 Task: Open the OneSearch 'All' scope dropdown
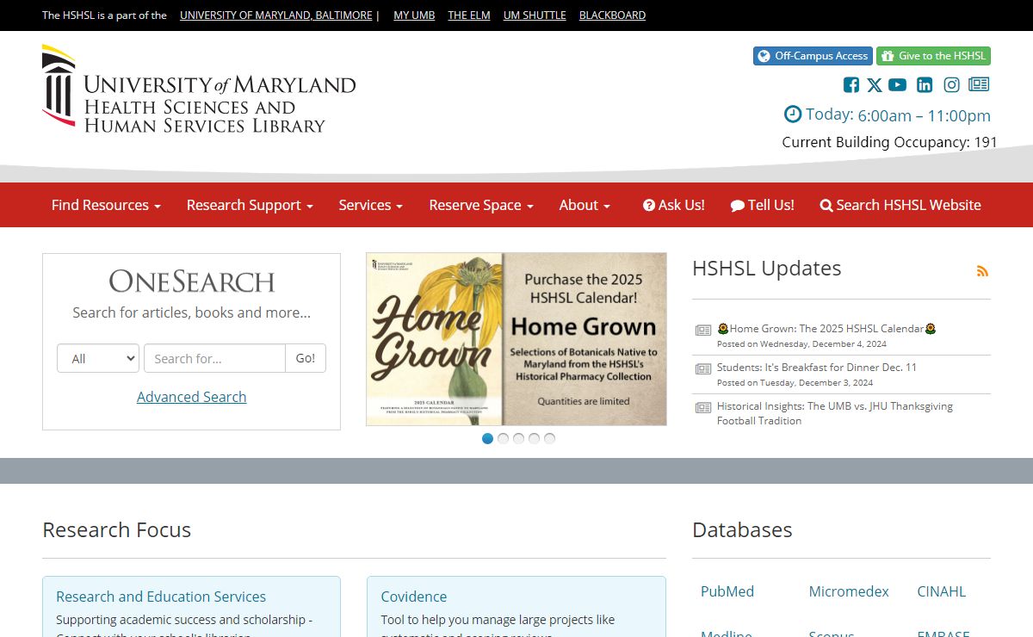coord(98,358)
